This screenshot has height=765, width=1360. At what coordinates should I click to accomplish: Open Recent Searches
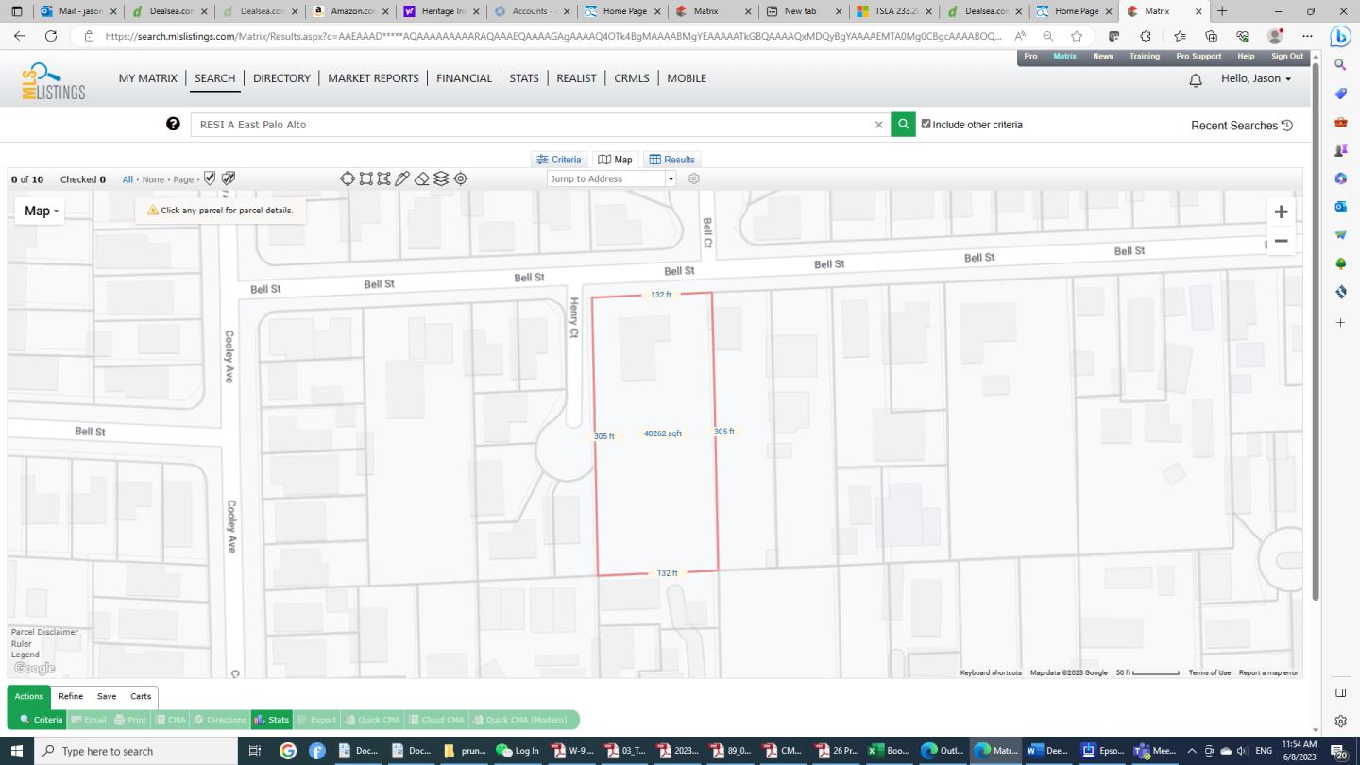(x=1241, y=126)
